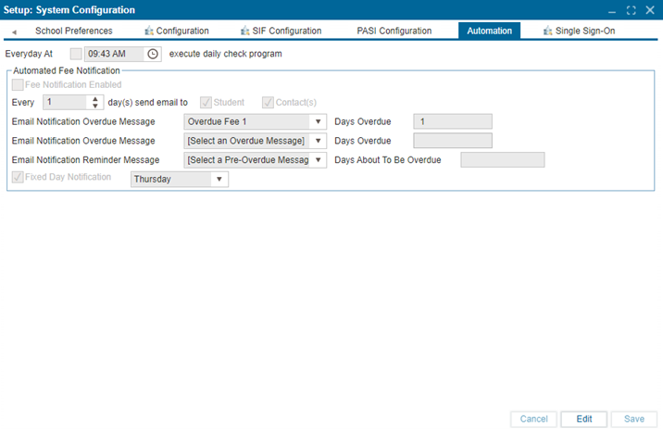
Task: Click the left arrow tab scroll icon
Action: pyautogui.click(x=14, y=31)
